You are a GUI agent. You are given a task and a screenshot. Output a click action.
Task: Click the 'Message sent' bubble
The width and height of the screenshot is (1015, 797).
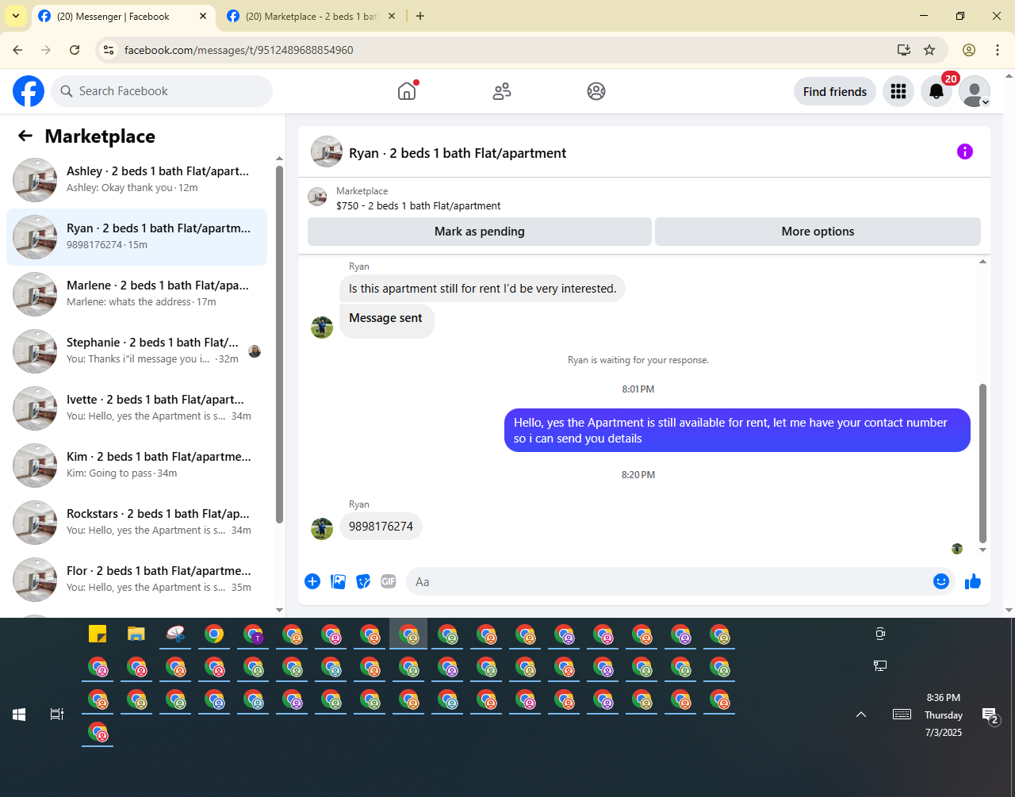(386, 321)
